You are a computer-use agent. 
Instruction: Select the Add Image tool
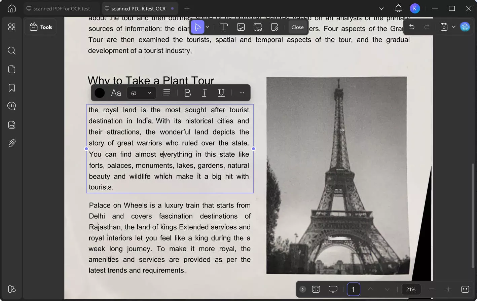[x=241, y=27]
